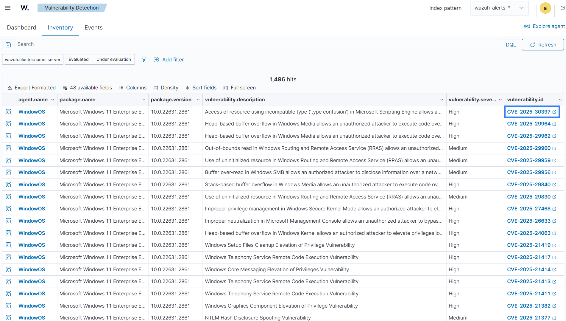Switch to the Dashboard tab

pos(21,27)
